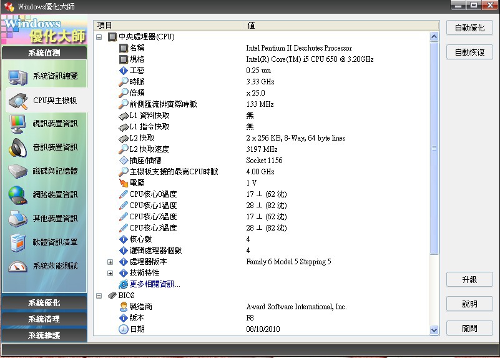Viewport: 500px width, 358px height.
Task: Open 軟體資訊清單 icon
Action: point(17,242)
